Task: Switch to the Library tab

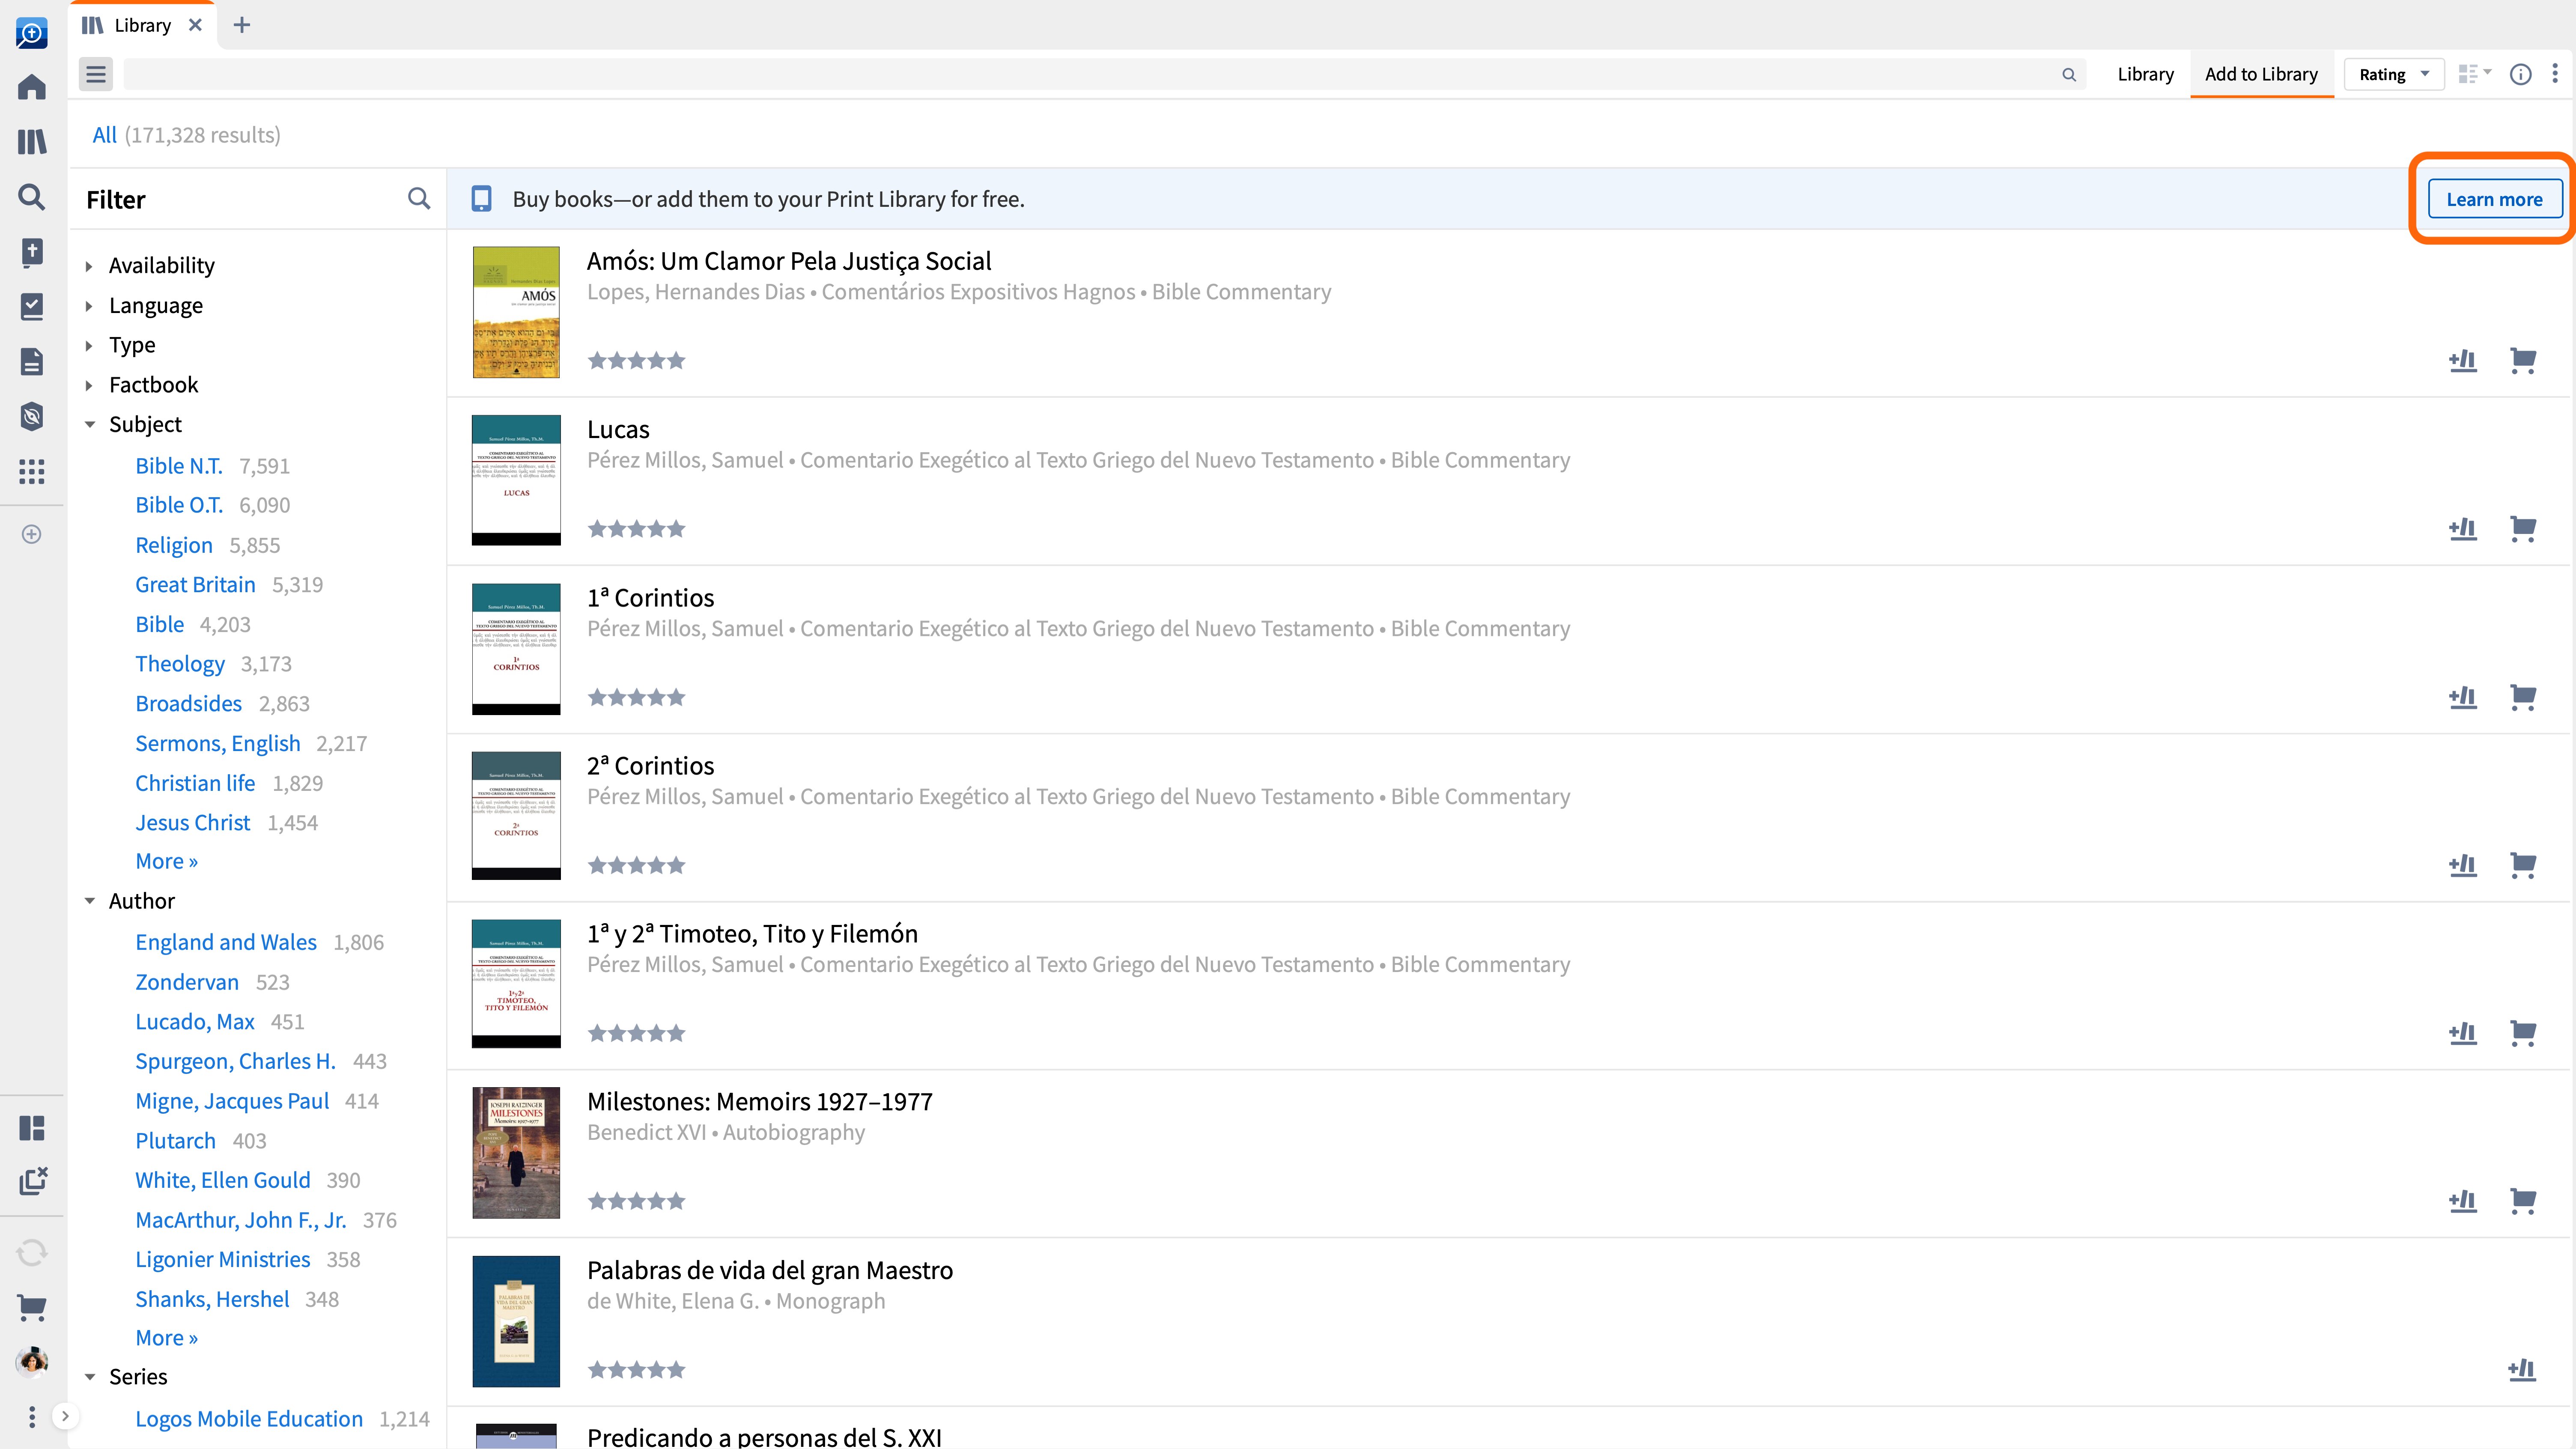Action: [2145, 74]
